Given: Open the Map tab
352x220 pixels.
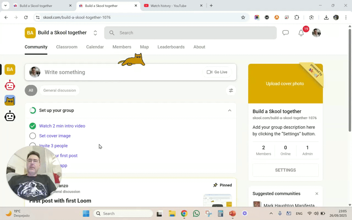Looking at the screenshot, I should 144,47.
